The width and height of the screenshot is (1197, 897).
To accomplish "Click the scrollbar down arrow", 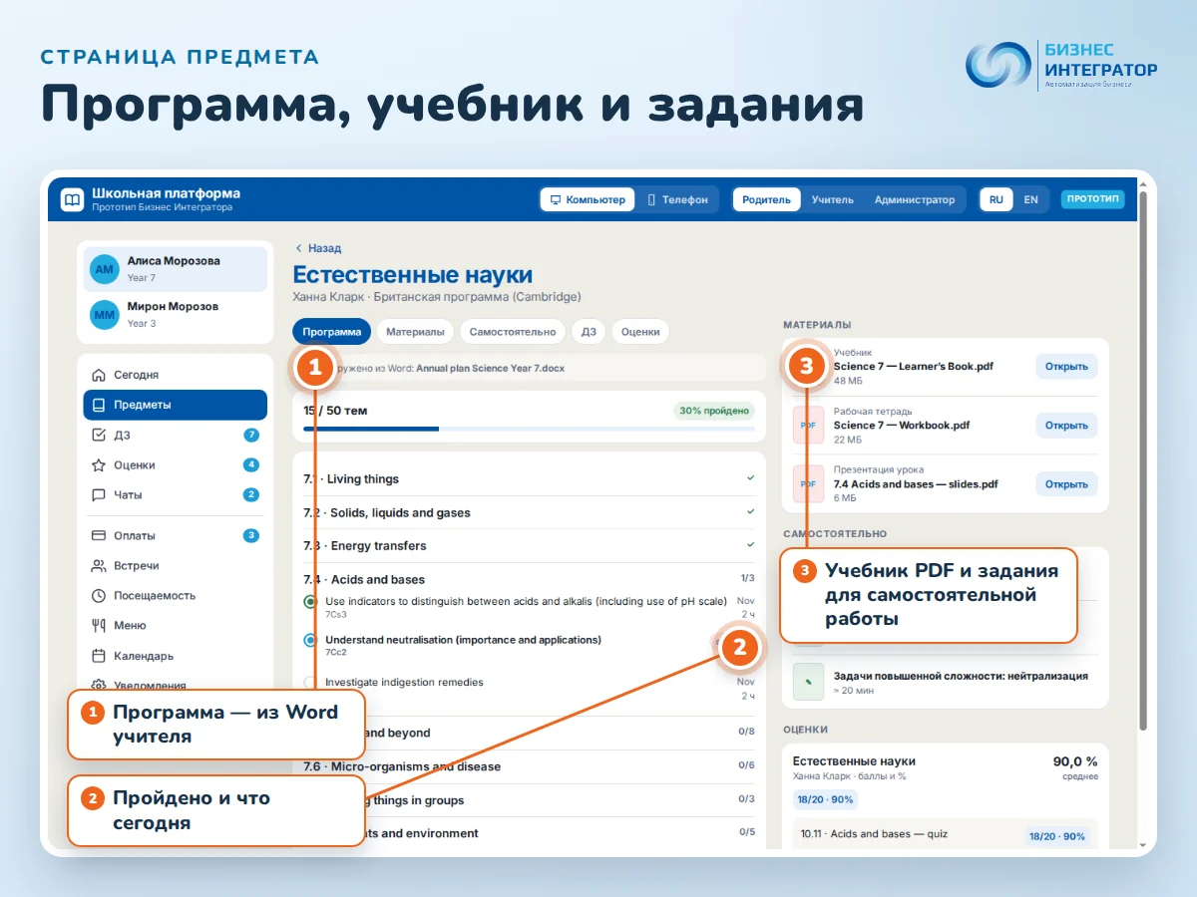I will (1143, 845).
